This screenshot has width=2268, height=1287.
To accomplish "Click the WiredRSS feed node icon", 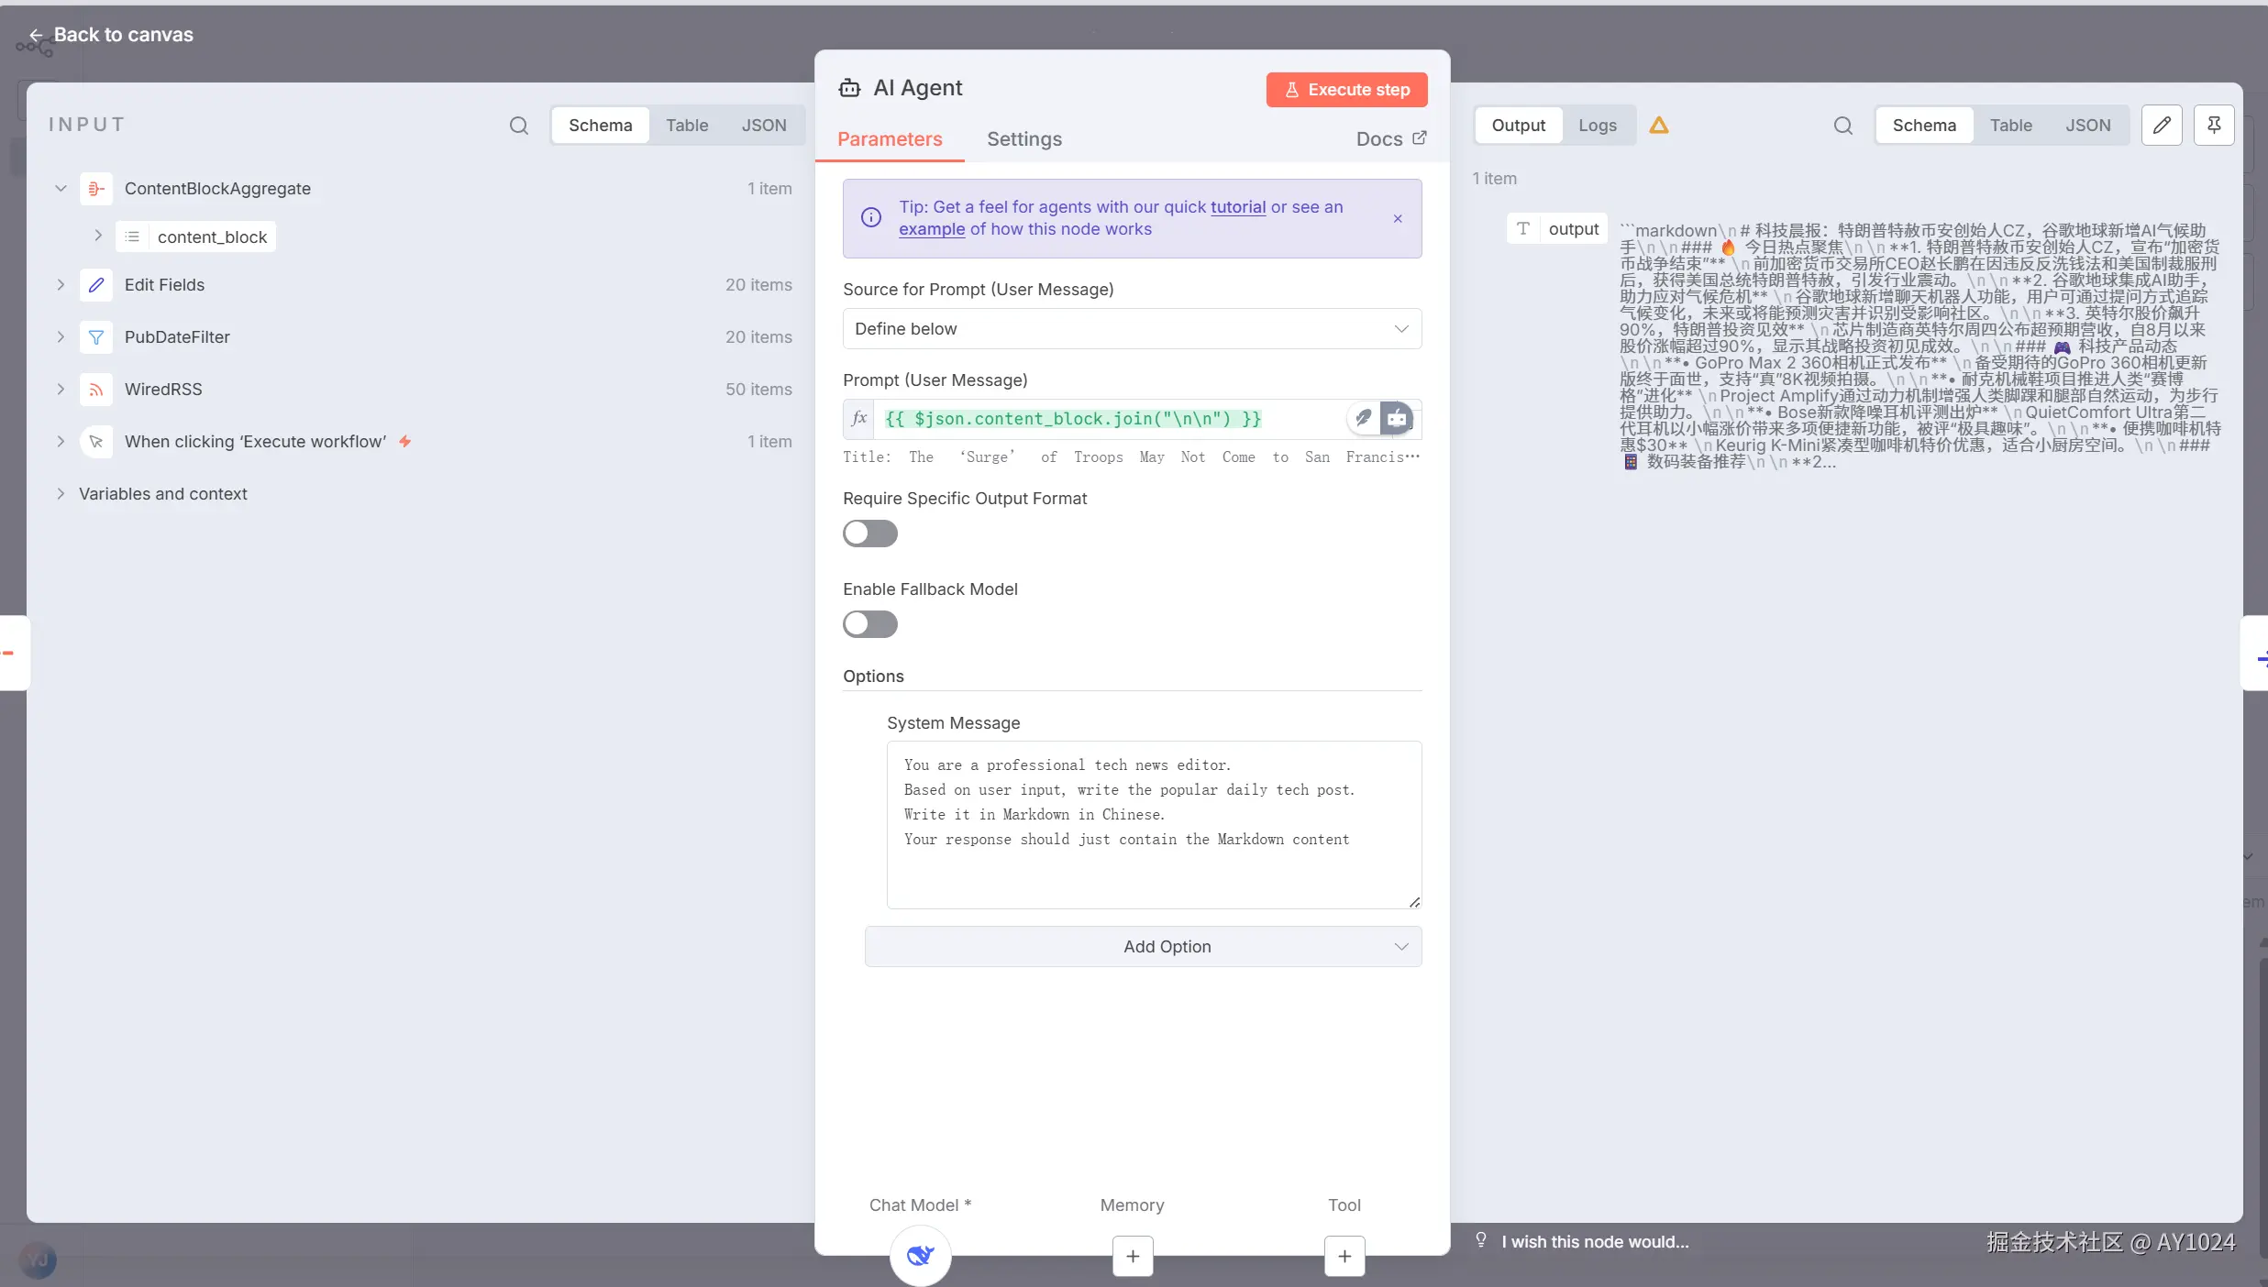I will [96, 390].
